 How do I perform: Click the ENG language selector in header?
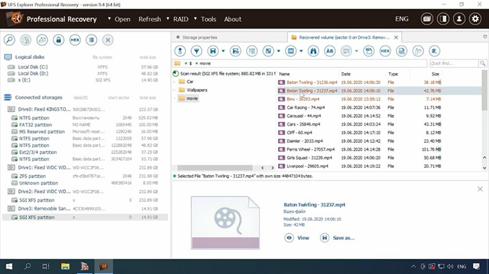(x=402, y=19)
